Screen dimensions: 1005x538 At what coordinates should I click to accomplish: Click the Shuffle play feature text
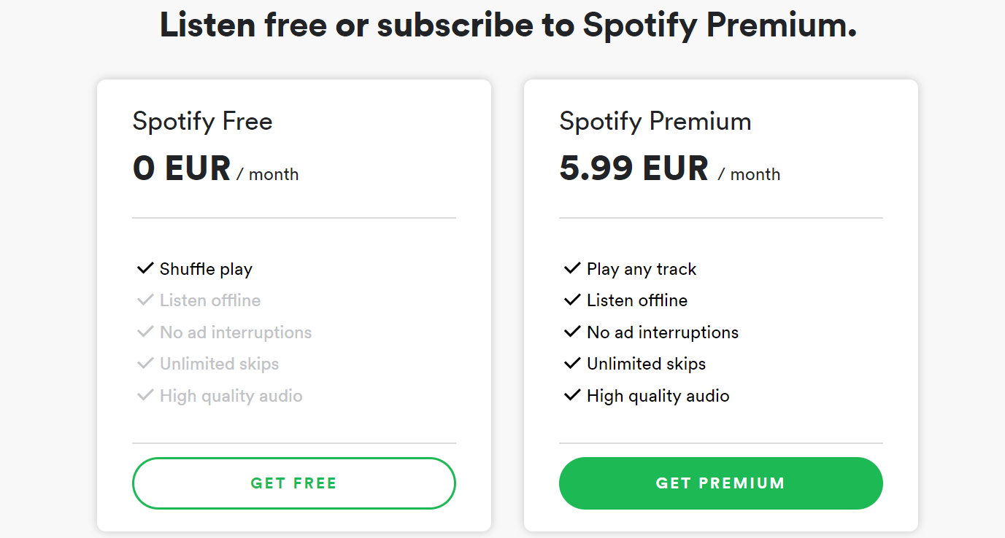(206, 269)
